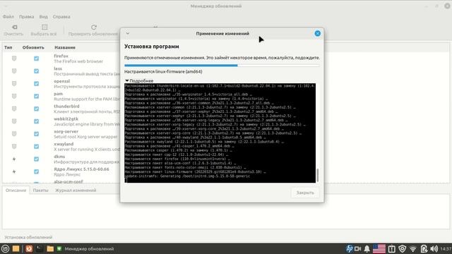Select the 'Ядро Линукс 5.15.0-60.66' row name
Viewport: 452px width, 254px height.
click(x=81, y=169)
